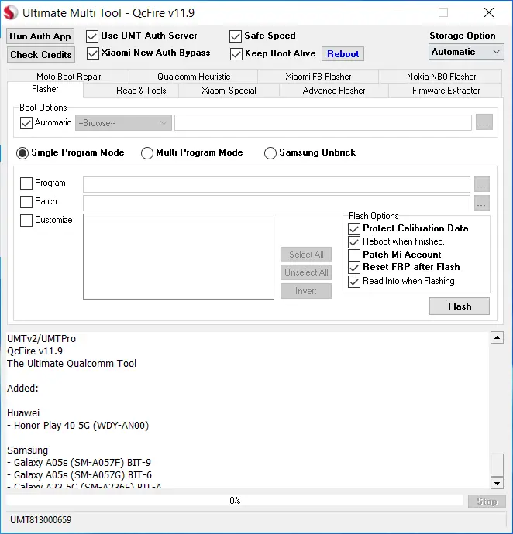Minimize the QcFire window
This screenshot has height=534, width=513.
point(398,12)
